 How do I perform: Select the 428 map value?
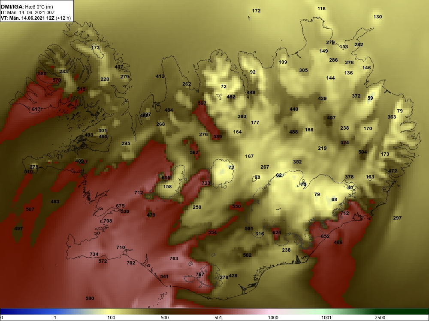(x=233, y=276)
